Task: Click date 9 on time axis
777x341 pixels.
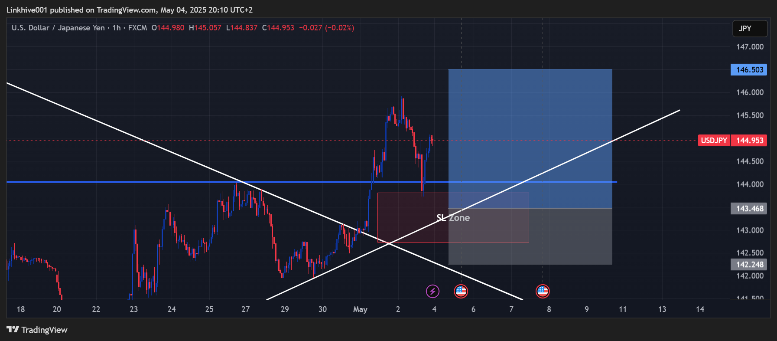Action: coord(587,309)
